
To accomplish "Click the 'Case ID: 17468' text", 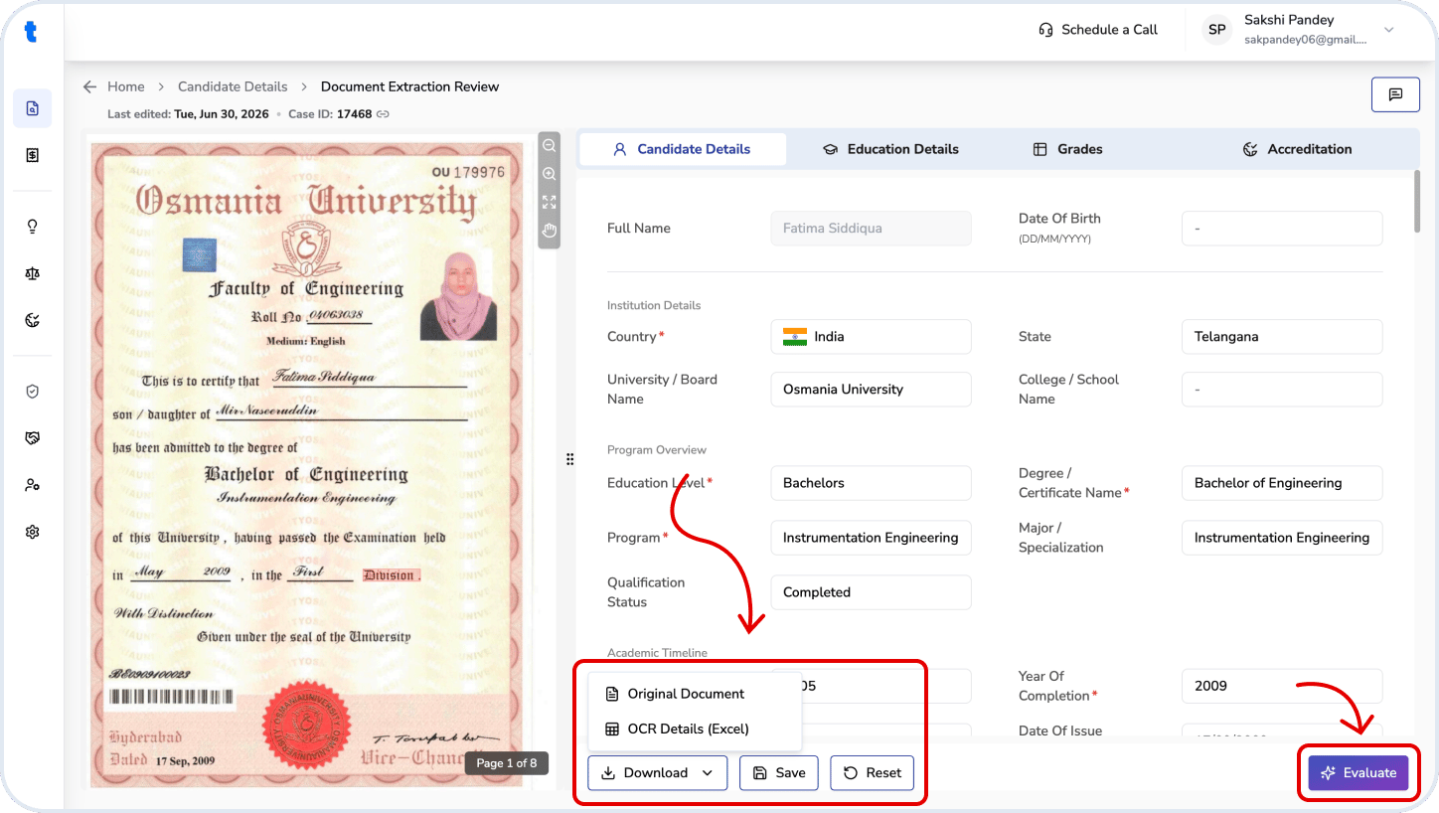I will point(330,114).
